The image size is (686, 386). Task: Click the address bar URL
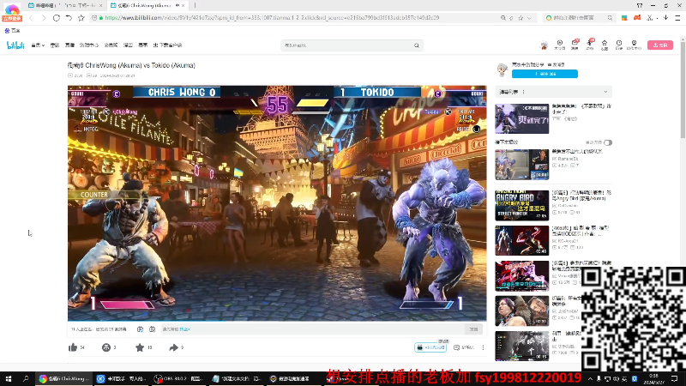coord(272,18)
